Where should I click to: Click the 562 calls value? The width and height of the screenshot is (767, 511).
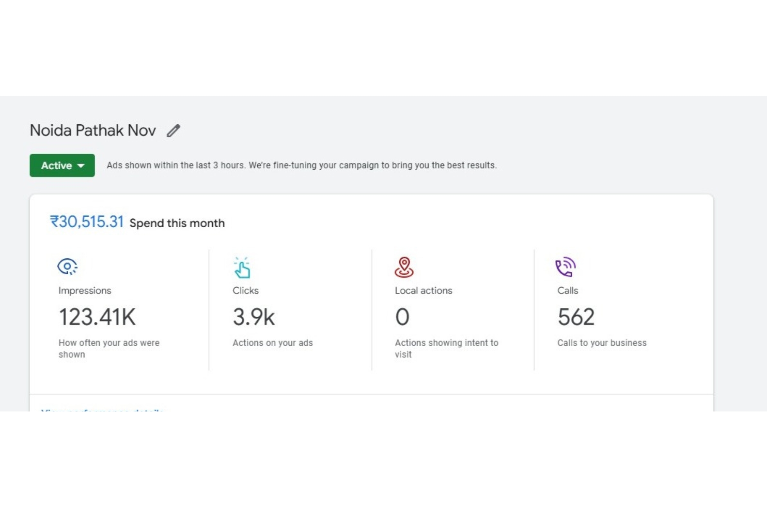coord(576,317)
